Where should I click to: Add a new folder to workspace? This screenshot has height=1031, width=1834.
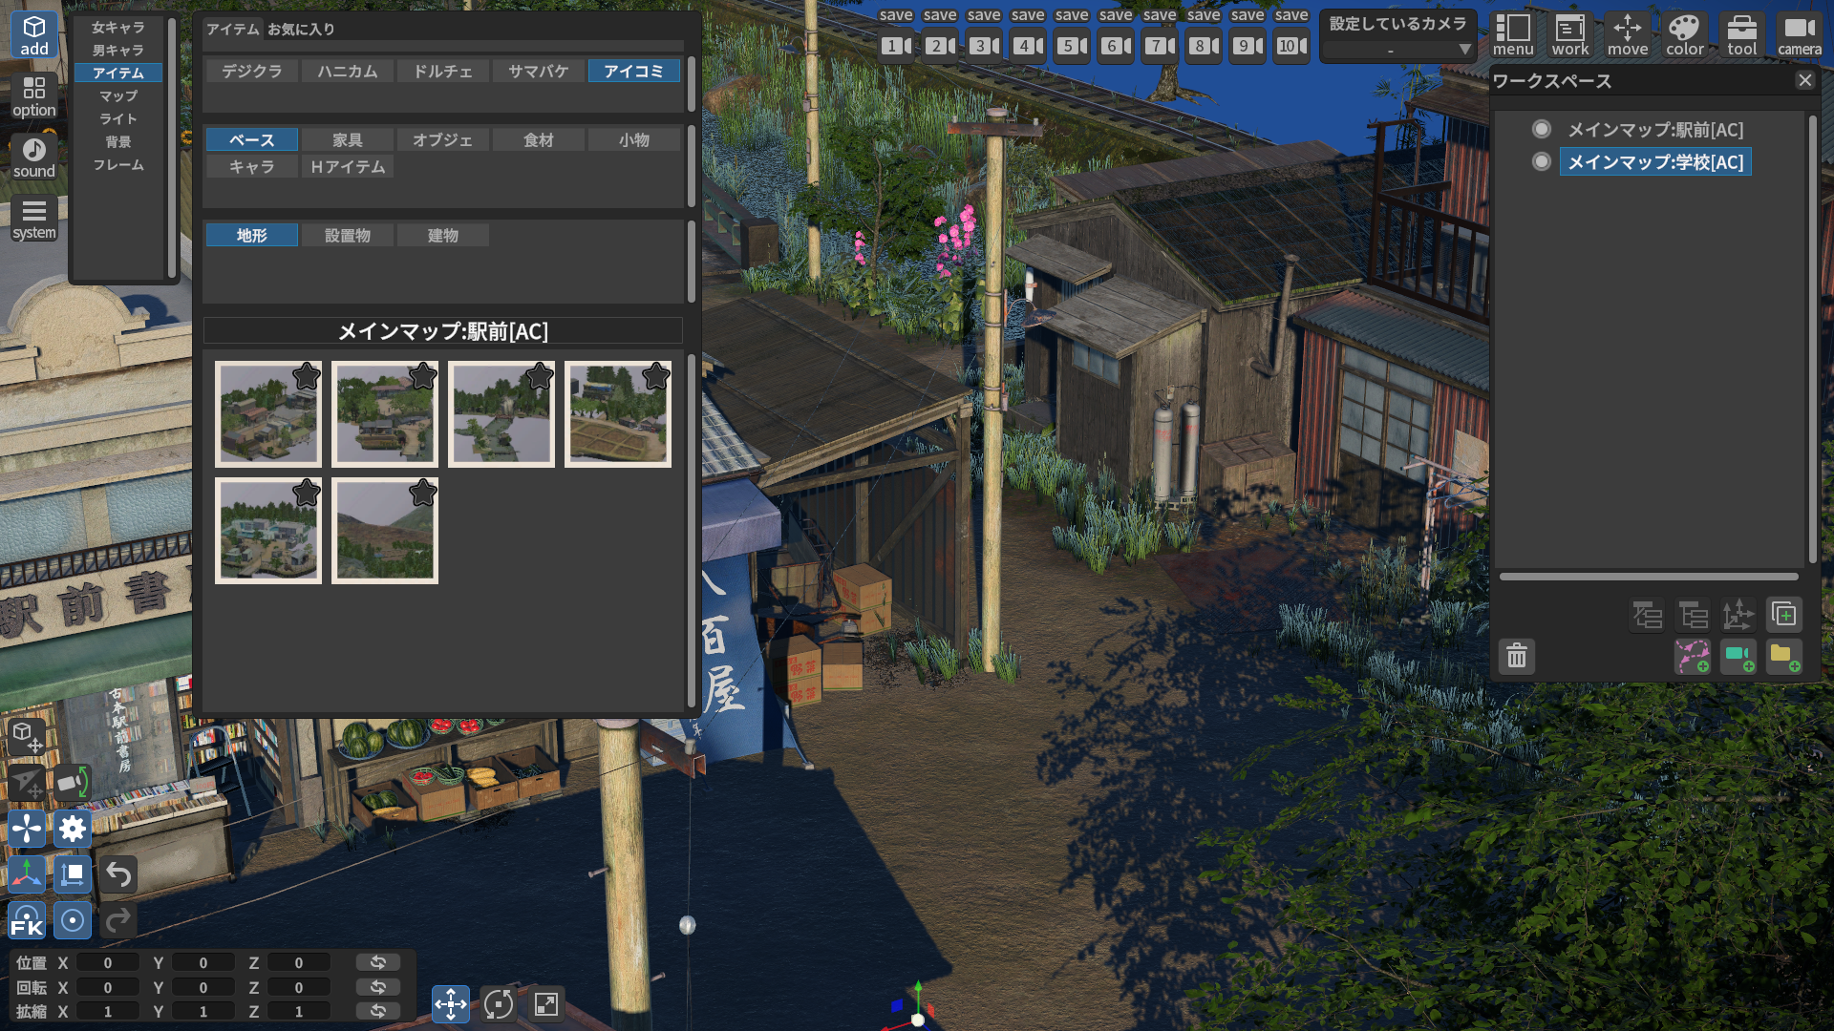tap(1783, 657)
